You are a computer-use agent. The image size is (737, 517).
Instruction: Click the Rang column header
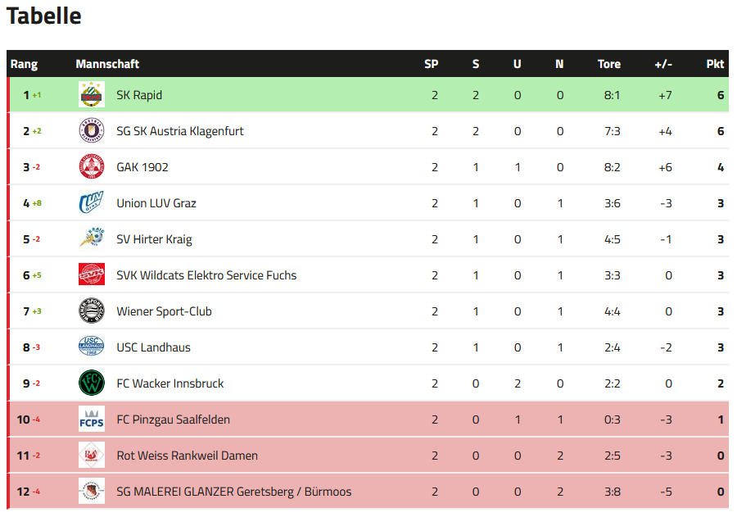pyautogui.click(x=24, y=64)
